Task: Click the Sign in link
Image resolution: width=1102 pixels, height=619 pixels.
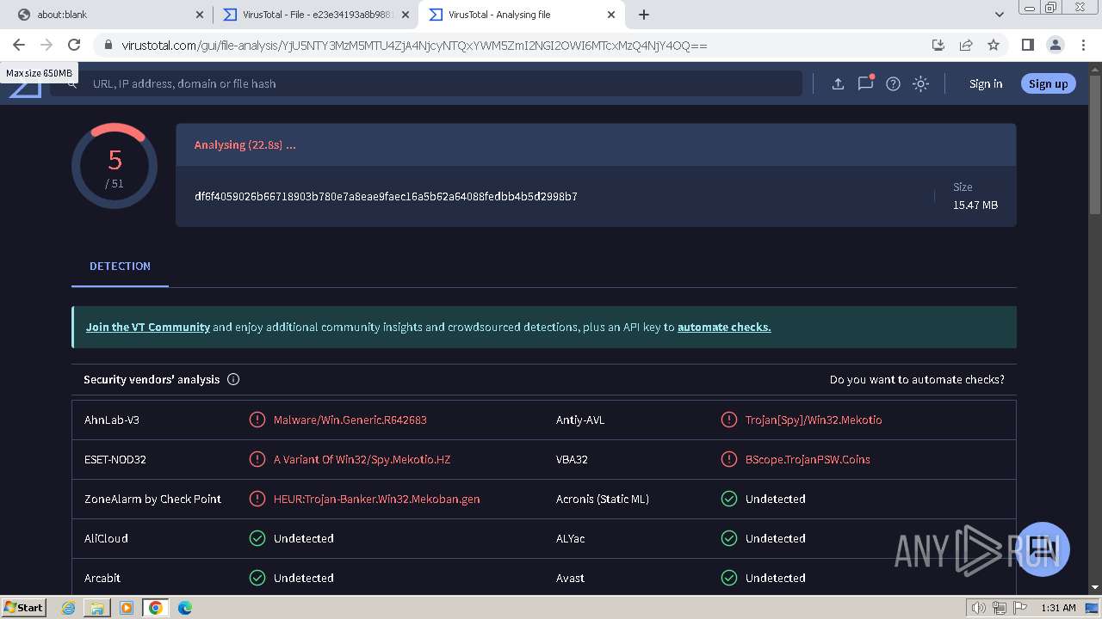Action: pos(986,83)
